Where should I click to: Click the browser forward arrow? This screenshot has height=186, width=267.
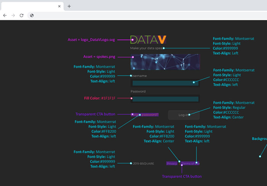tap(13, 15)
